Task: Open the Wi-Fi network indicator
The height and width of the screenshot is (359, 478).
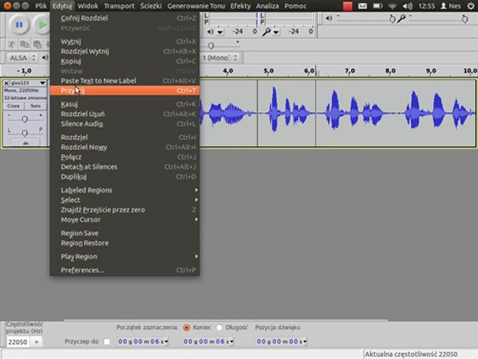Action: coord(393,6)
